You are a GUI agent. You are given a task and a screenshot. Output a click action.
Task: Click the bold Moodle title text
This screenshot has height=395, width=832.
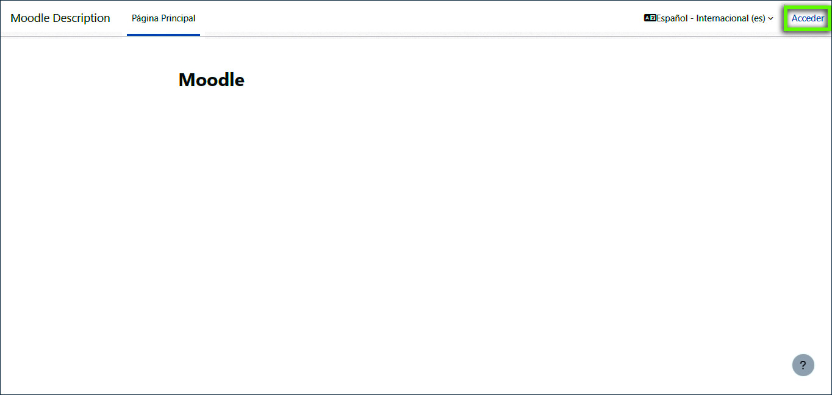click(211, 80)
